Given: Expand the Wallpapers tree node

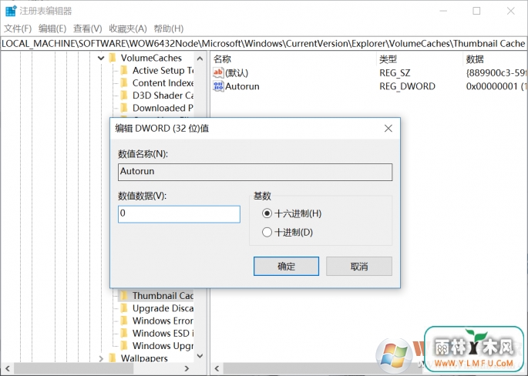Looking at the screenshot, I should tap(101, 358).
